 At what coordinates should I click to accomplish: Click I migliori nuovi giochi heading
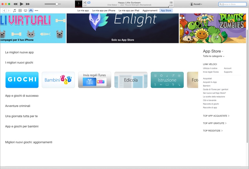(x=19, y=63)
